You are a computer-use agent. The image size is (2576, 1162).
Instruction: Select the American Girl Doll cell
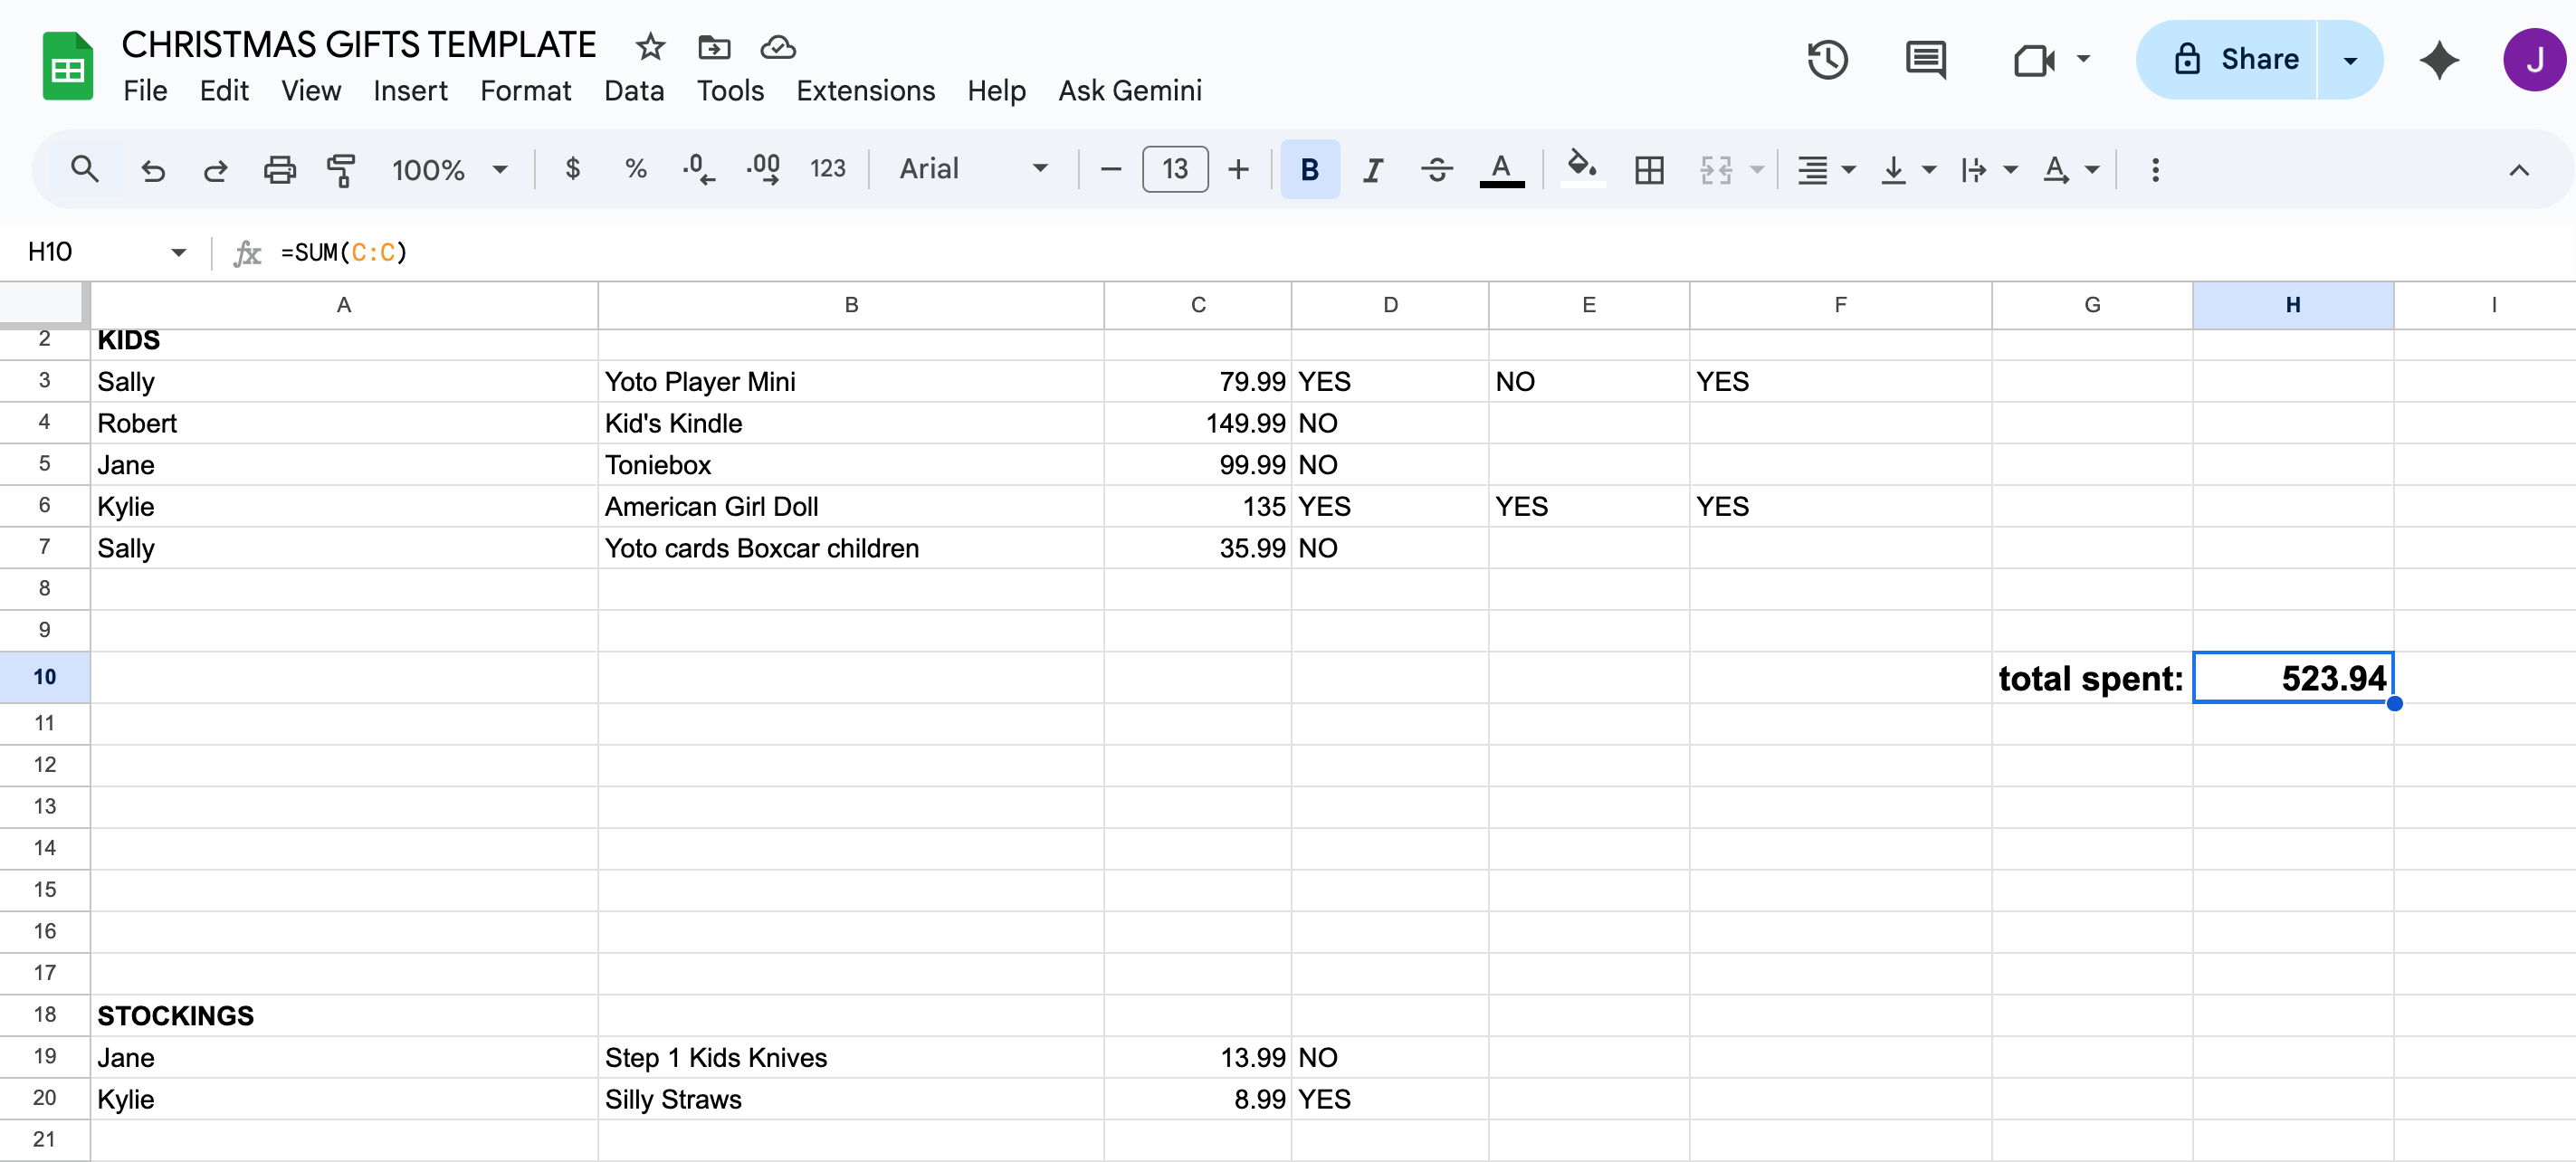tap(850, 507)
